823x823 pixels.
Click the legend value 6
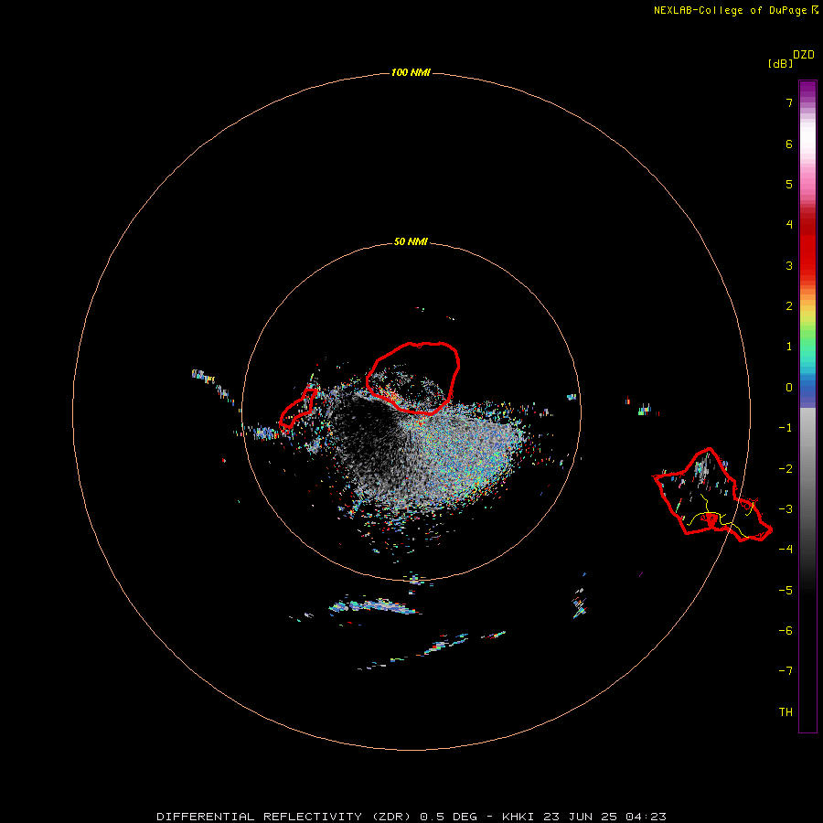click(789, 144)
